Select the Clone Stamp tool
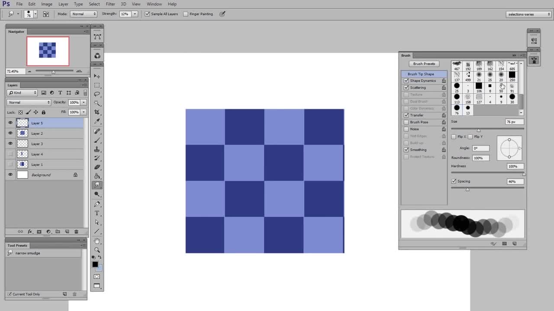This screenshot has height=311, width=554. [x=97, y=149]
